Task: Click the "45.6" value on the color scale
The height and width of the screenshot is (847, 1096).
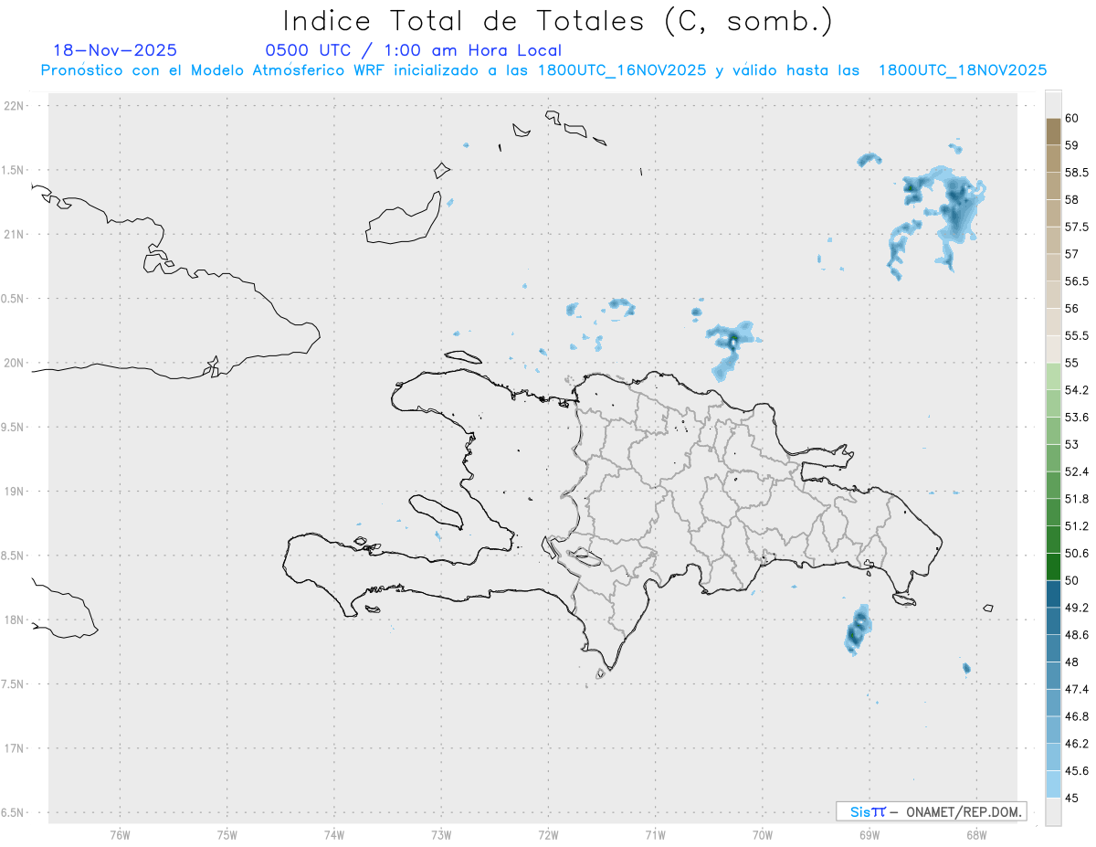Action: pyautogui.click(x=1077, y=770)
